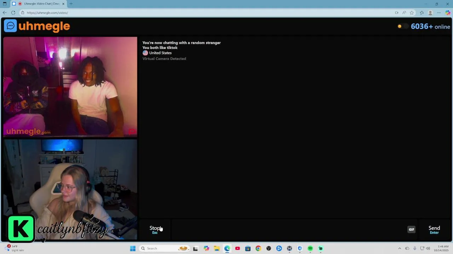Open Edge Settings and more menu
The height and width of the screenshot is (254, 453).
pyautogui.click(x=439, y=13)
